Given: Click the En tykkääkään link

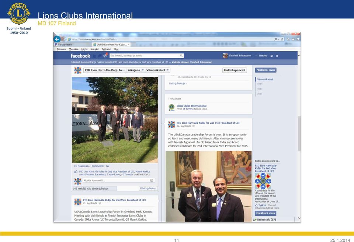Looking at the screenshot, I should 82,166.
